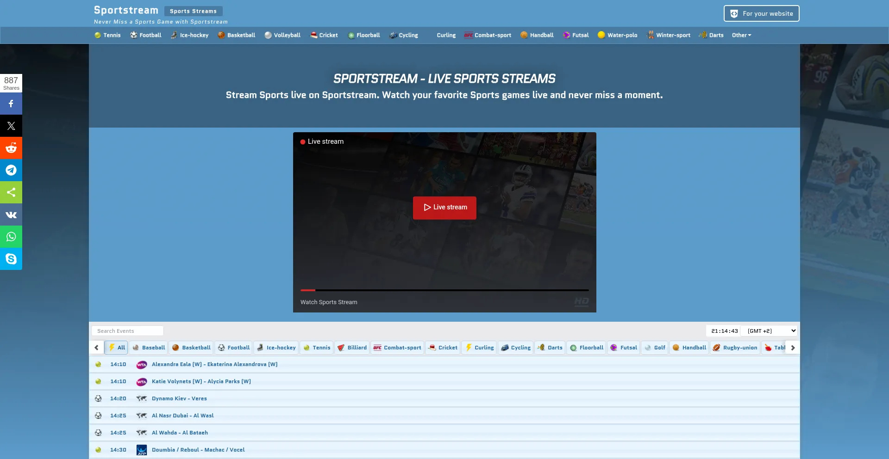This screenshot has height=459, width=889.
Task: Open Ice-hockey in top navigation bar
Action: click(189, 35)
